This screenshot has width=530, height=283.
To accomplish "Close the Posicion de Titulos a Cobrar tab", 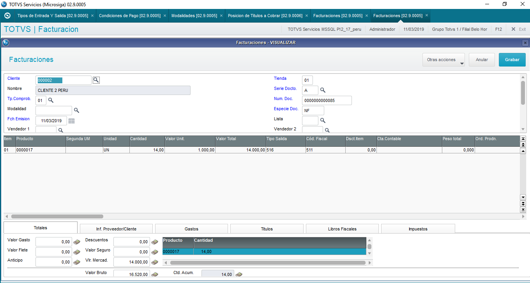I will point(306,16).
